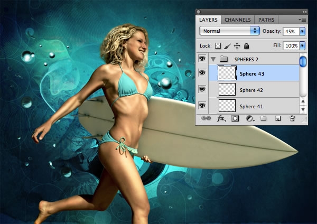Click the Fill 100% field
This screenshot has height=224, width=317.
[291, 46]
